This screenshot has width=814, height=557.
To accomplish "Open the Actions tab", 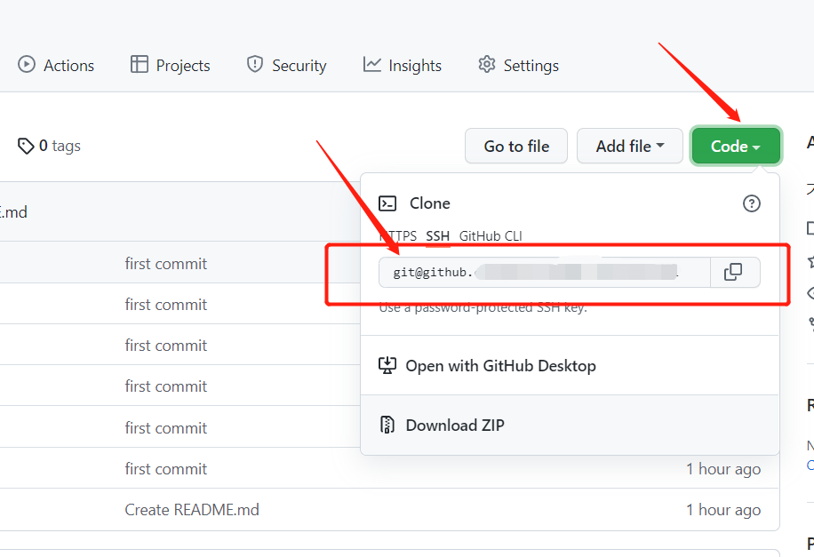I will 56,66.
